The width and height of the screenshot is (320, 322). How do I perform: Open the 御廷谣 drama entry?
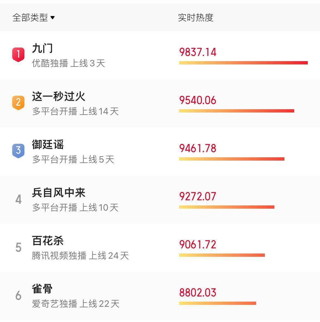(48, 144)
